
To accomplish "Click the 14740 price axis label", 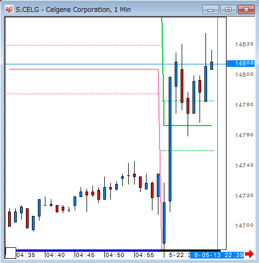I will [x=244, y=165].
